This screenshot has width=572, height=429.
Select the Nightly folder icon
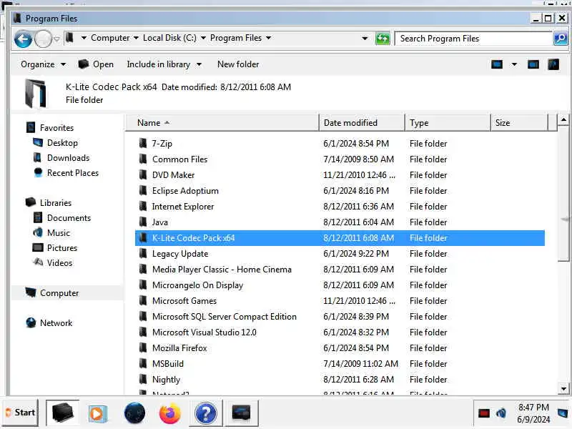[143, 379]
